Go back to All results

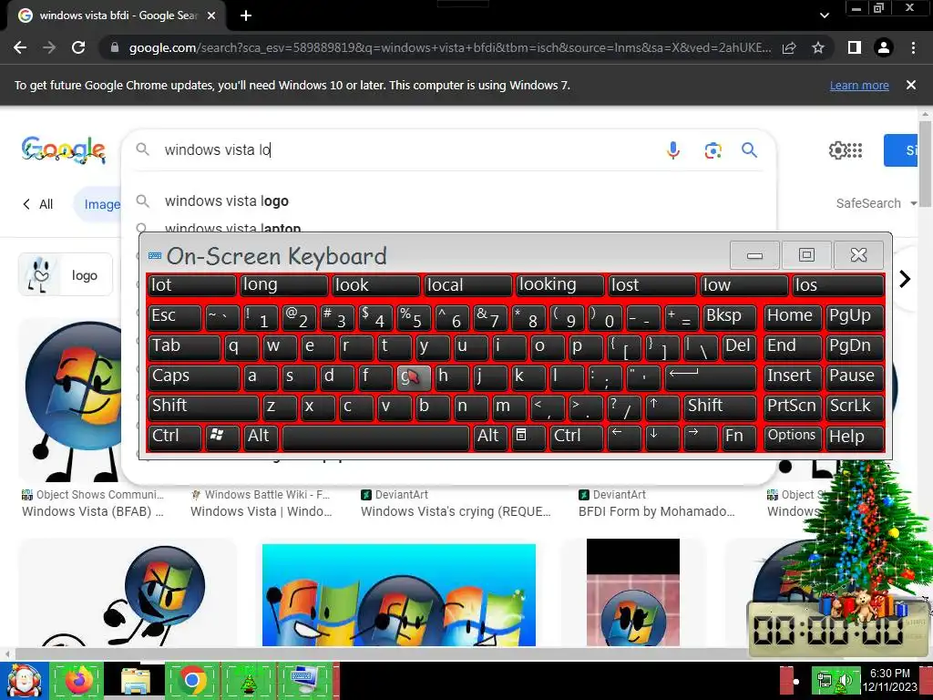click(38, 204)
